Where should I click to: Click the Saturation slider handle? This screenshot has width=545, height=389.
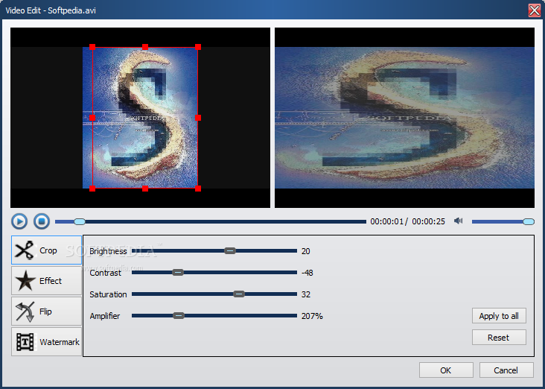[239, 294]
